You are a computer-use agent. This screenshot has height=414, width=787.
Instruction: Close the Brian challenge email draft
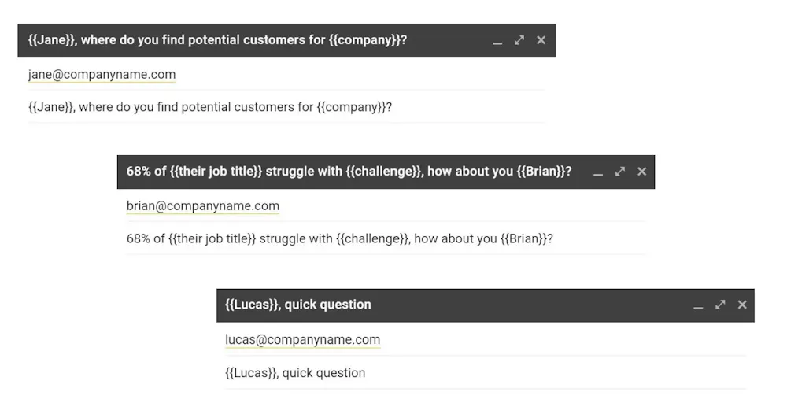coord(641,172)
